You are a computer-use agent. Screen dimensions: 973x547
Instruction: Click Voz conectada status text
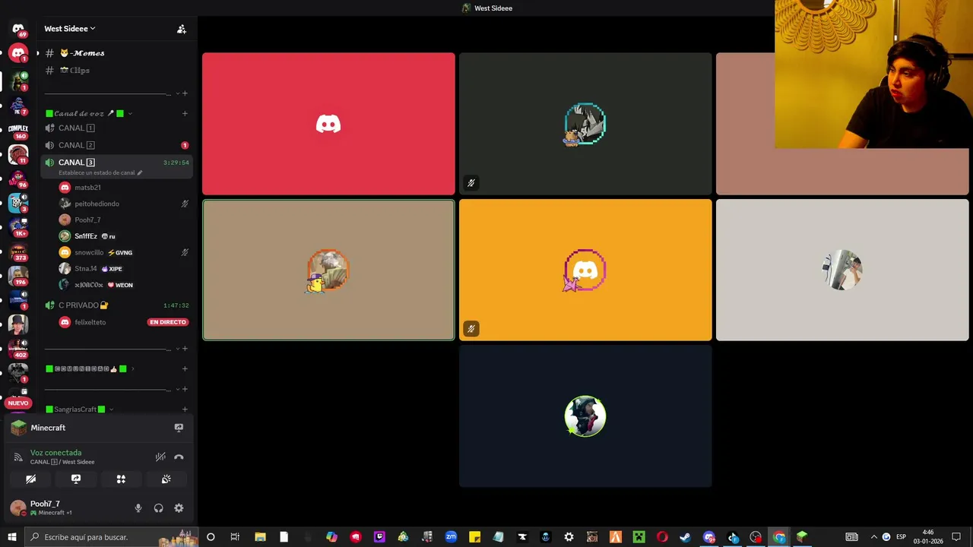(x=55, y=453)
